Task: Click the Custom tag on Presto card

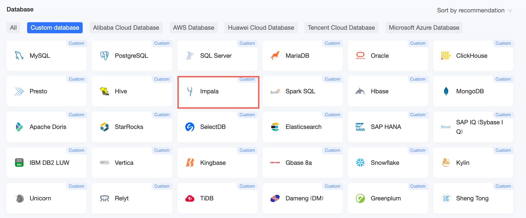Action: pos(76,79)
